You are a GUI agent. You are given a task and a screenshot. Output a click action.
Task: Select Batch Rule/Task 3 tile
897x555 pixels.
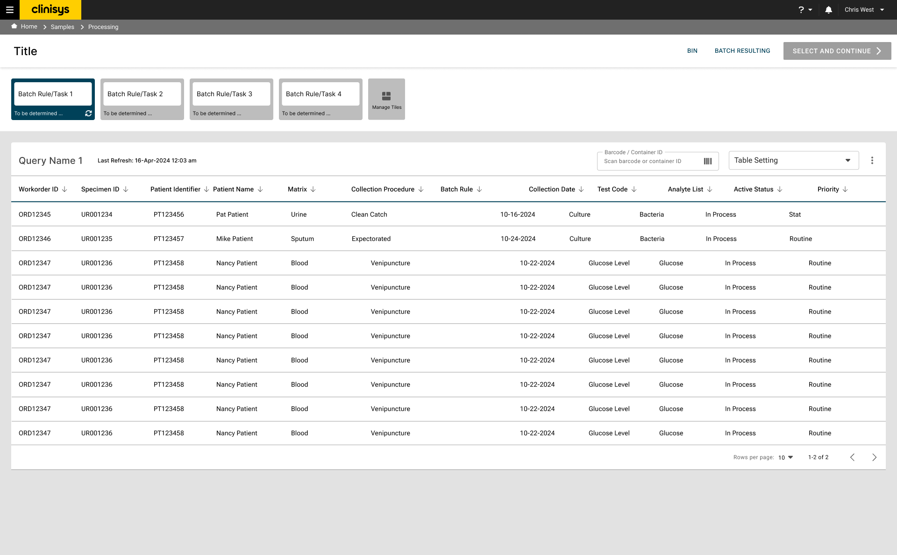(x=231, y=99)
